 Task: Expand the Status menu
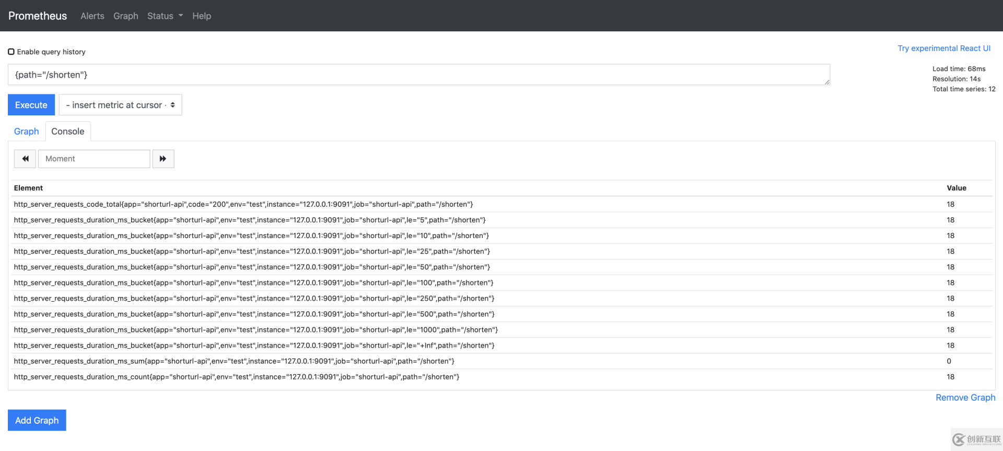[165, 16]
